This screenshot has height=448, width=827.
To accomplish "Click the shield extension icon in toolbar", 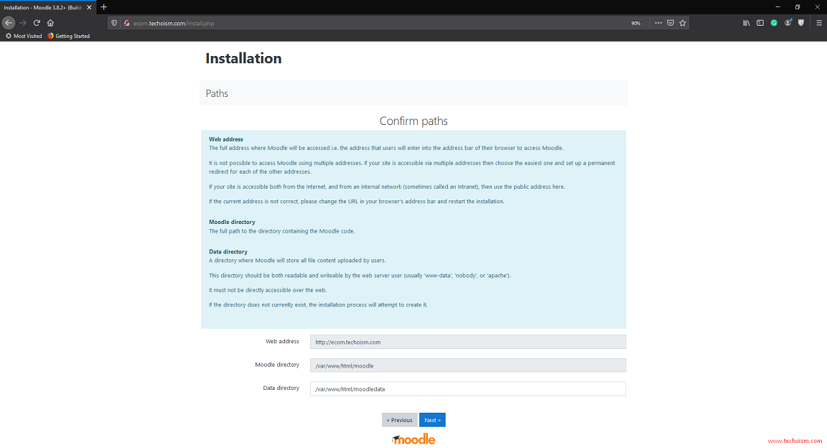I will click(x=801, y=23).
